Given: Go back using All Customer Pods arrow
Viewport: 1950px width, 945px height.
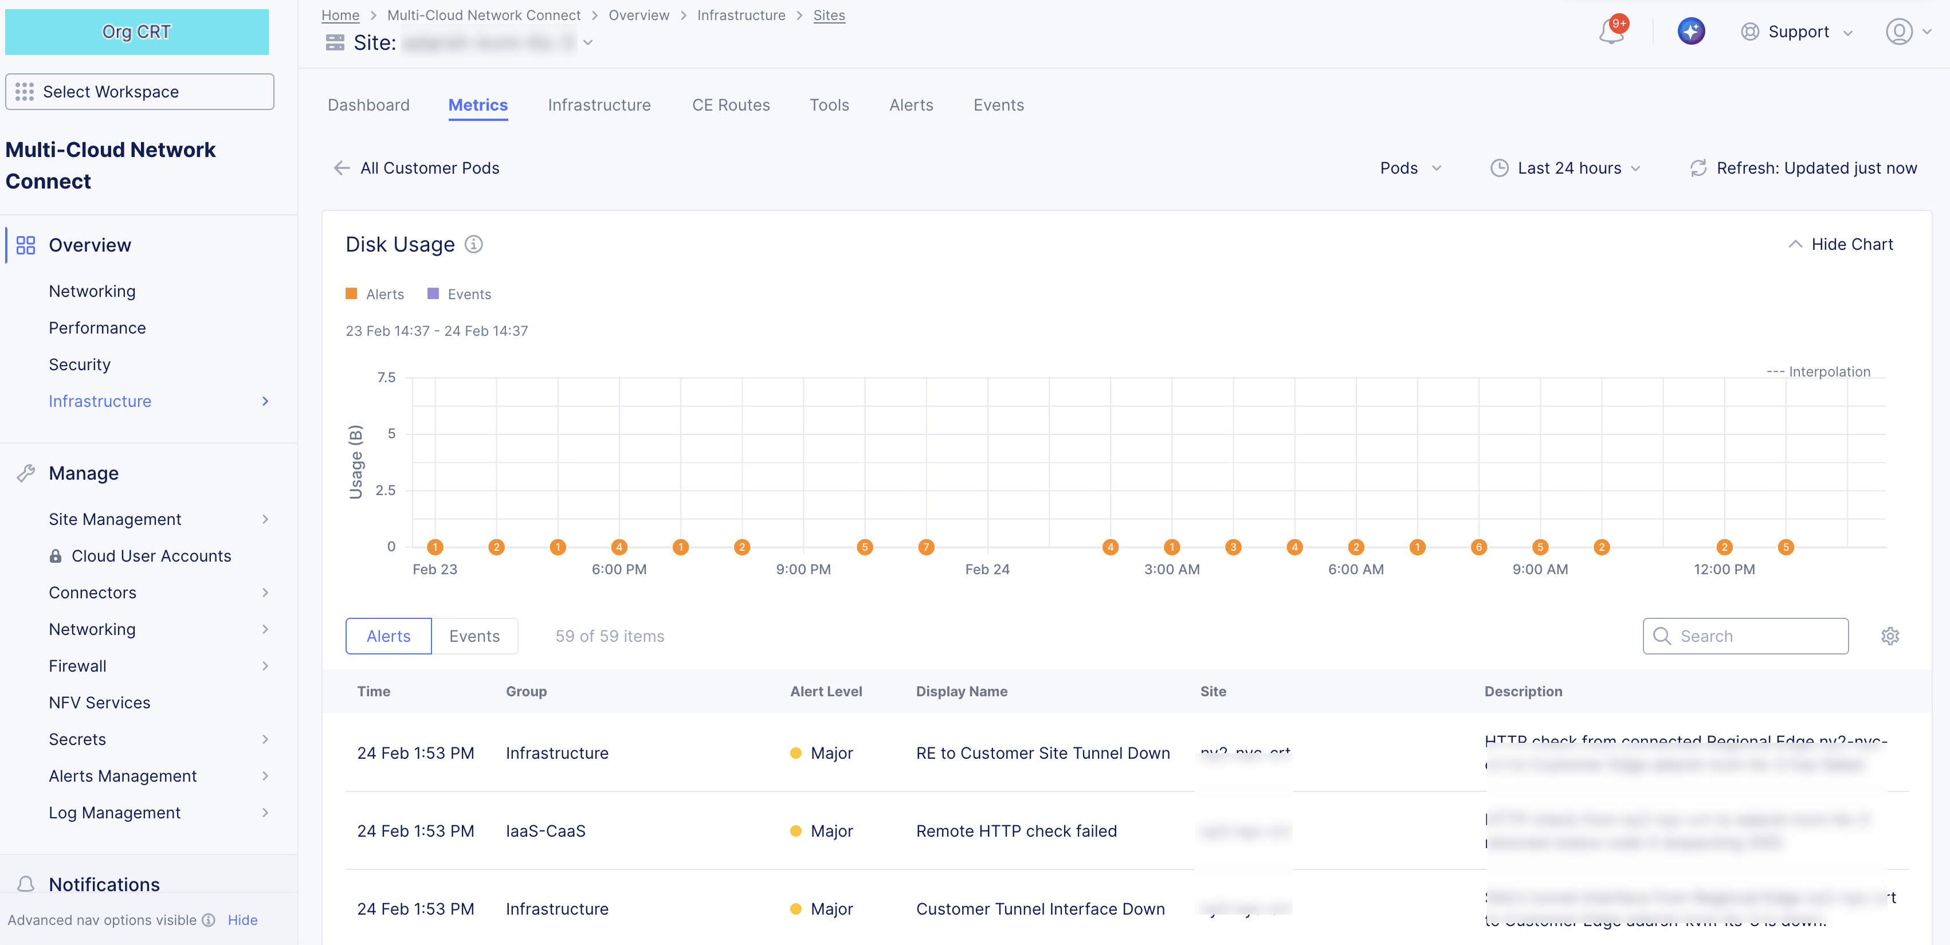Looking at the screenshot, I should 342,168.
